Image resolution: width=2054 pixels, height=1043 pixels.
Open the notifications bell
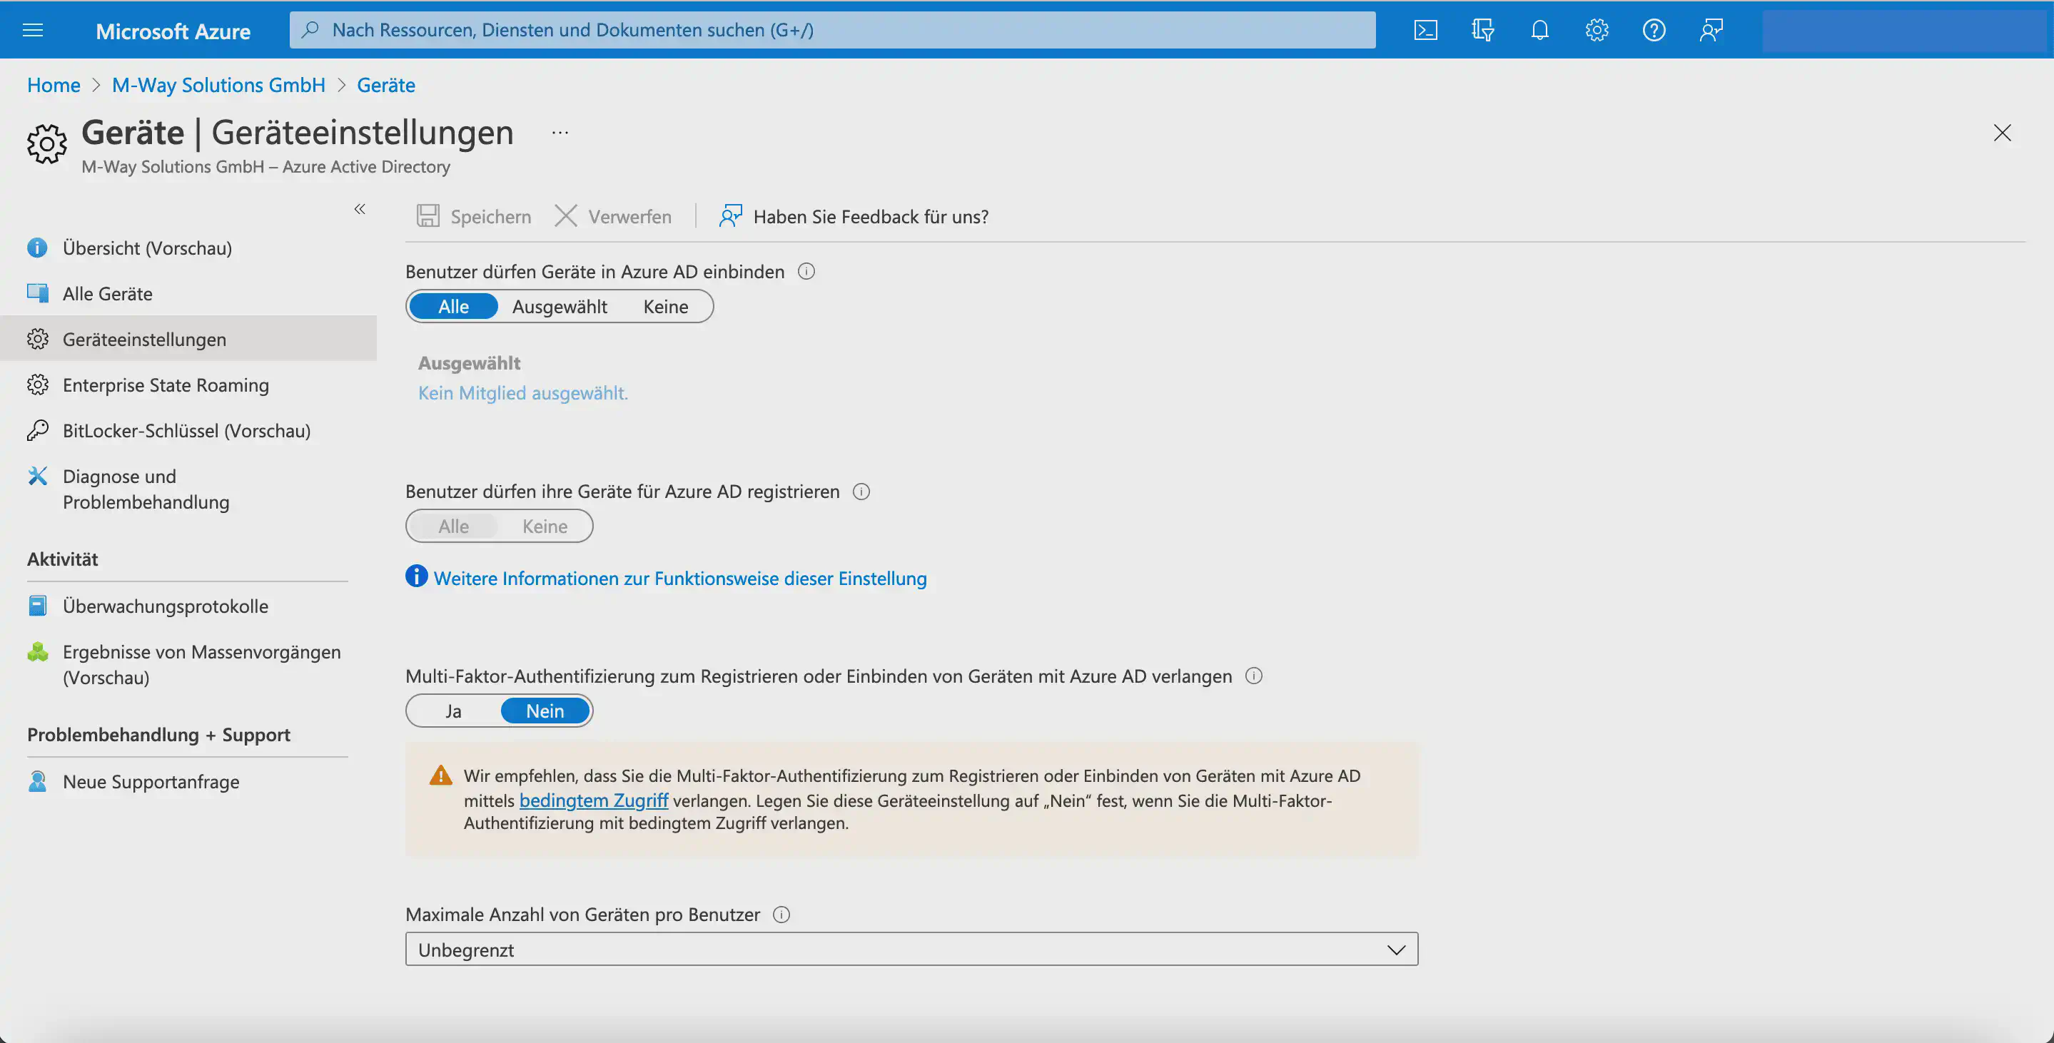pyautogui.click(x=1539, y=30)
